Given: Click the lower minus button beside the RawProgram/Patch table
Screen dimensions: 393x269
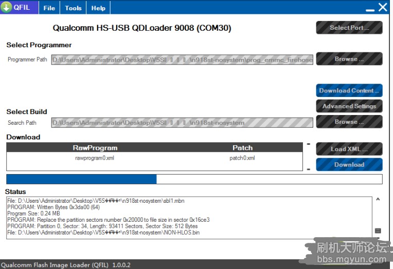Looking at the screenshot, I should pos(309,169).
